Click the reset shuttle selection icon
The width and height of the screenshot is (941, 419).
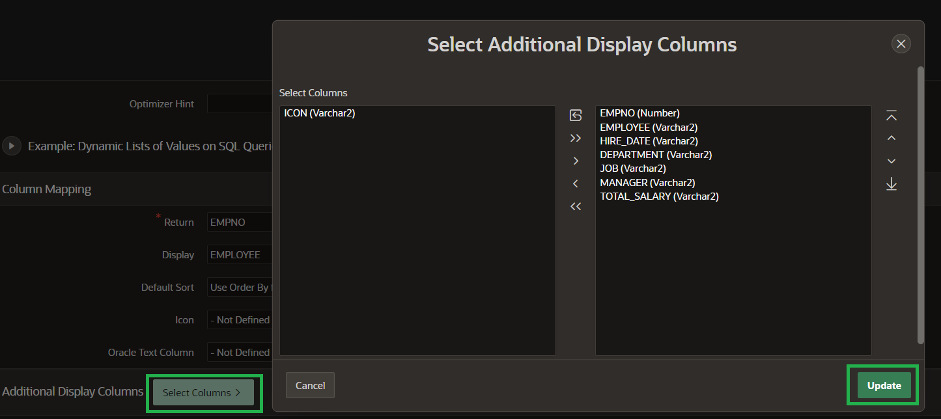(576, 115)
